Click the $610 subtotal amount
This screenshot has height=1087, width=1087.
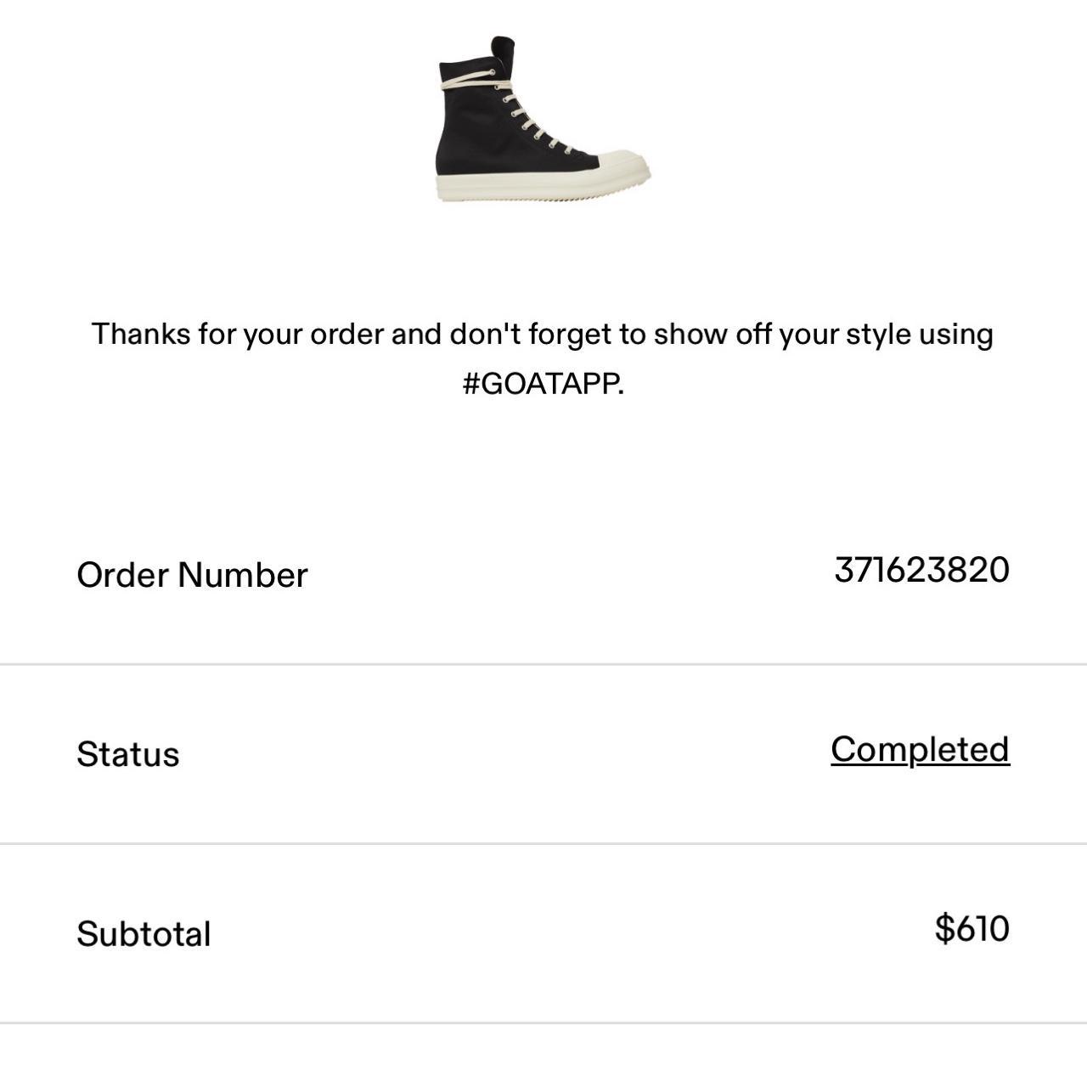[972, 928]
